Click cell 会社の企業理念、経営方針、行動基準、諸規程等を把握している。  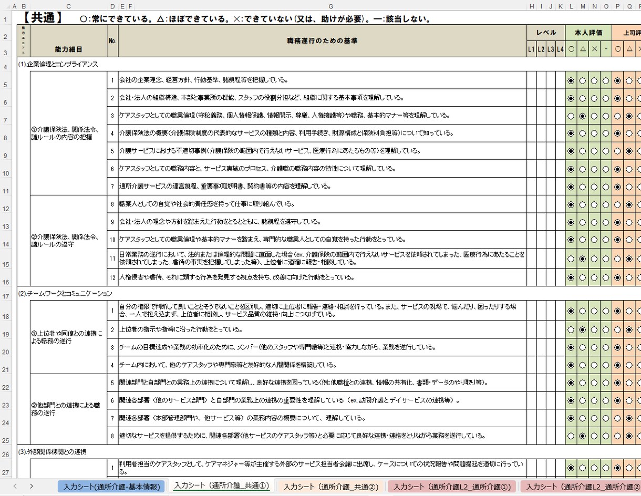(x=323, y=80)
